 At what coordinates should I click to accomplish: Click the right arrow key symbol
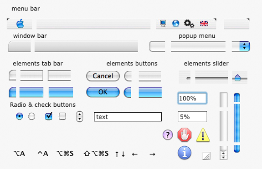[152, 154]
